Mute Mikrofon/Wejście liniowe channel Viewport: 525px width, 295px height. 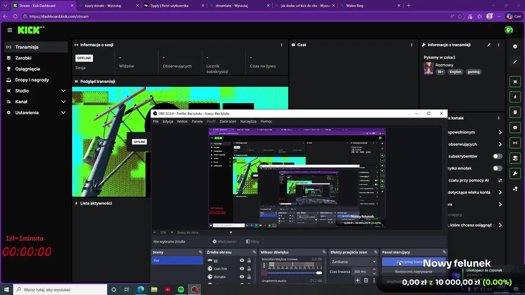[x=264, y=273]
